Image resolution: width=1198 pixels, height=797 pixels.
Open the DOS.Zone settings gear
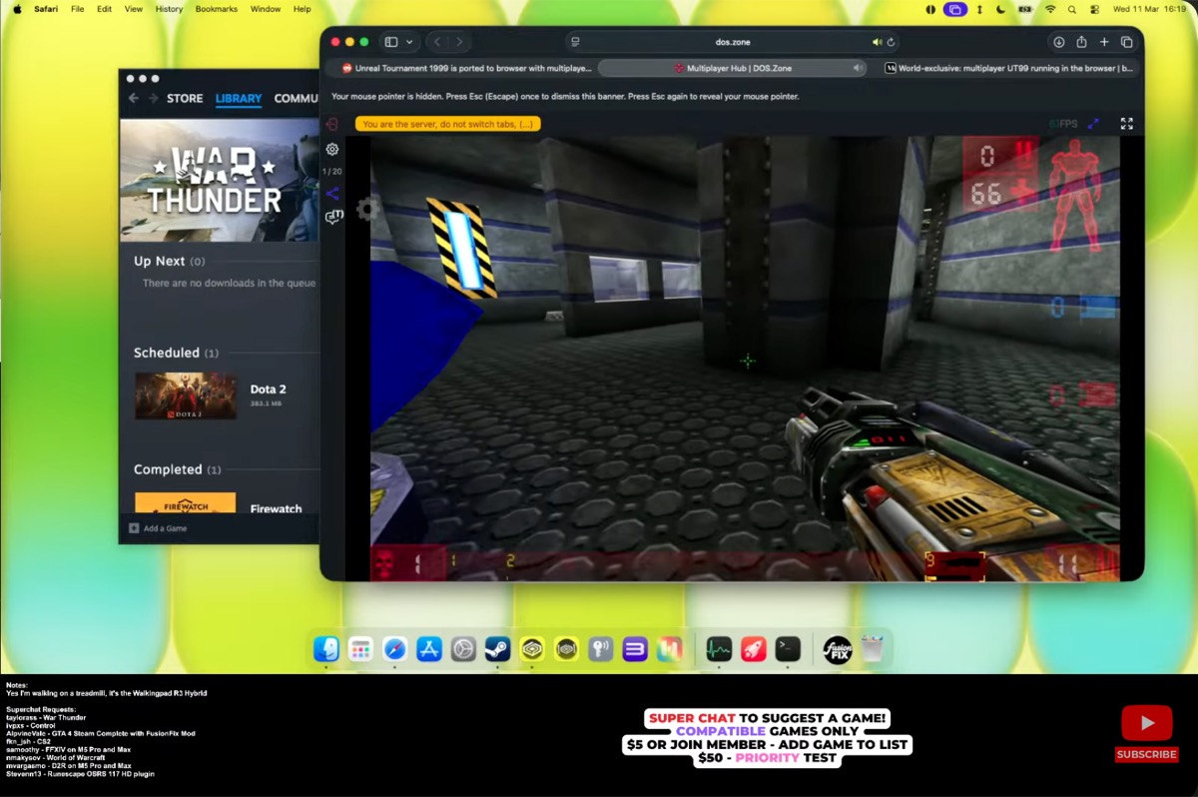(332, 149)
